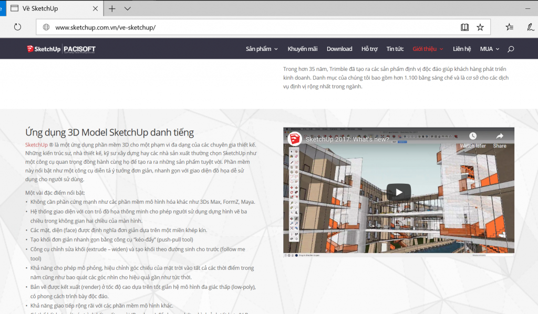538x314 pixels.
Task: Click the video Share arrow icon
Action: [500, 136]
